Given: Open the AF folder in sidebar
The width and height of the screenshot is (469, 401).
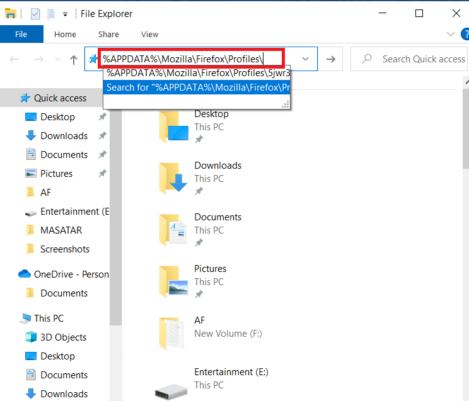Looking at the screenshot, I should point(45,193).
